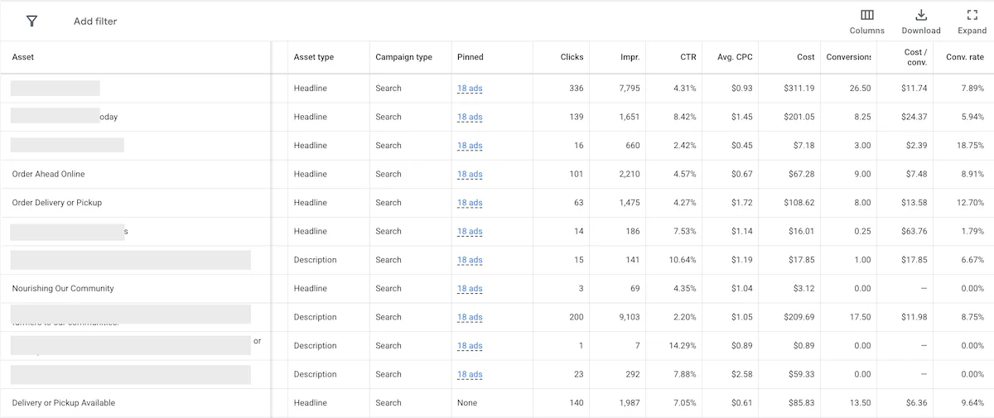
Task: Add a new filter
Action: (95, 21)
